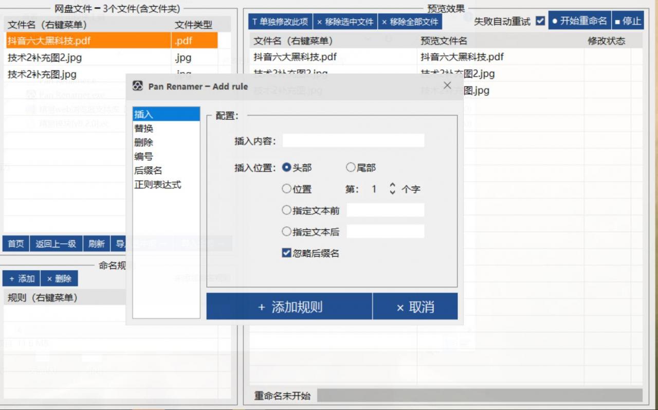
Task: Select the 插入 rule type
Action: tap(166, 114)
